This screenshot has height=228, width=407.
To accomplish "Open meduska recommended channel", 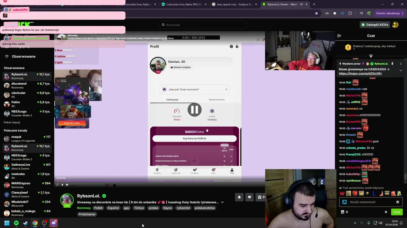I will click(x=27, y=176).
